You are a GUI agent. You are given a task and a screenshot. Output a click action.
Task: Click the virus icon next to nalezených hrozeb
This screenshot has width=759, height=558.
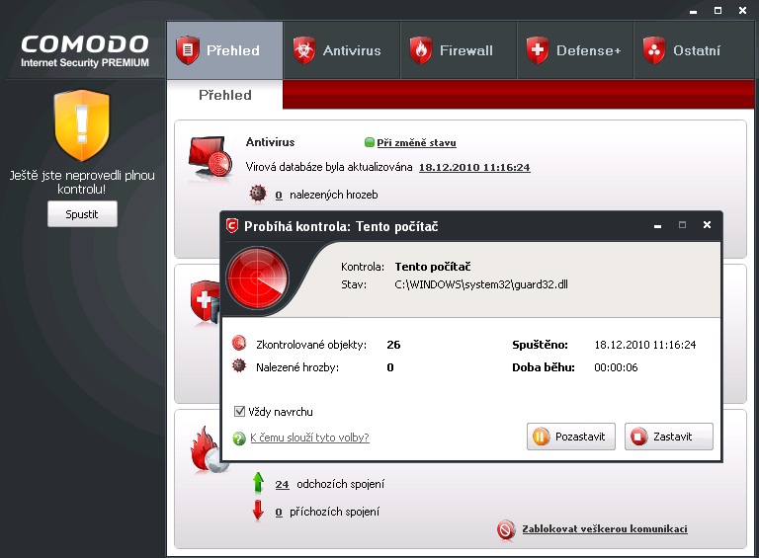pyautogui.click(x=258, y=193)
